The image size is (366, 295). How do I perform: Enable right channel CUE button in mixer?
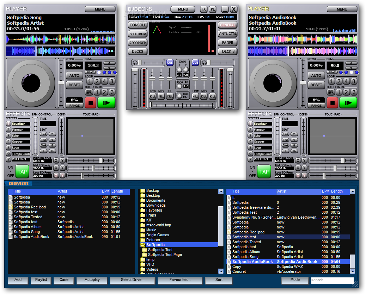click(195, 62)
